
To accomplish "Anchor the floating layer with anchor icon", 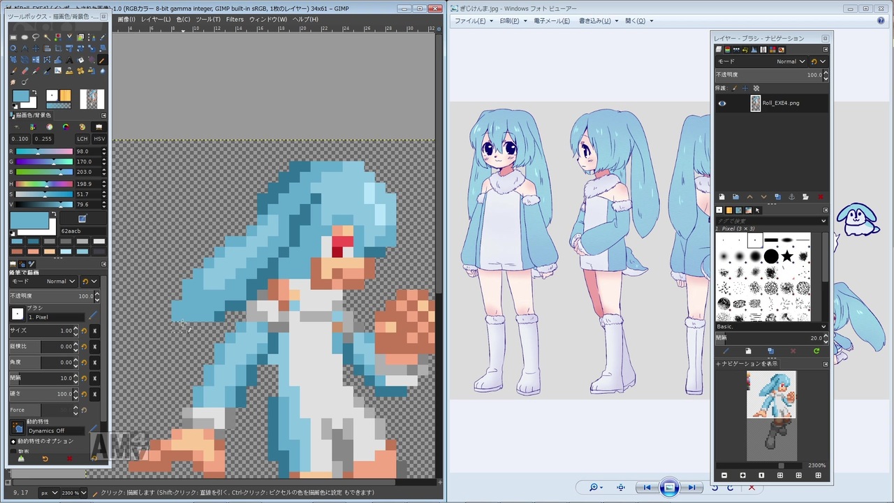I will (x=791, y=197).
